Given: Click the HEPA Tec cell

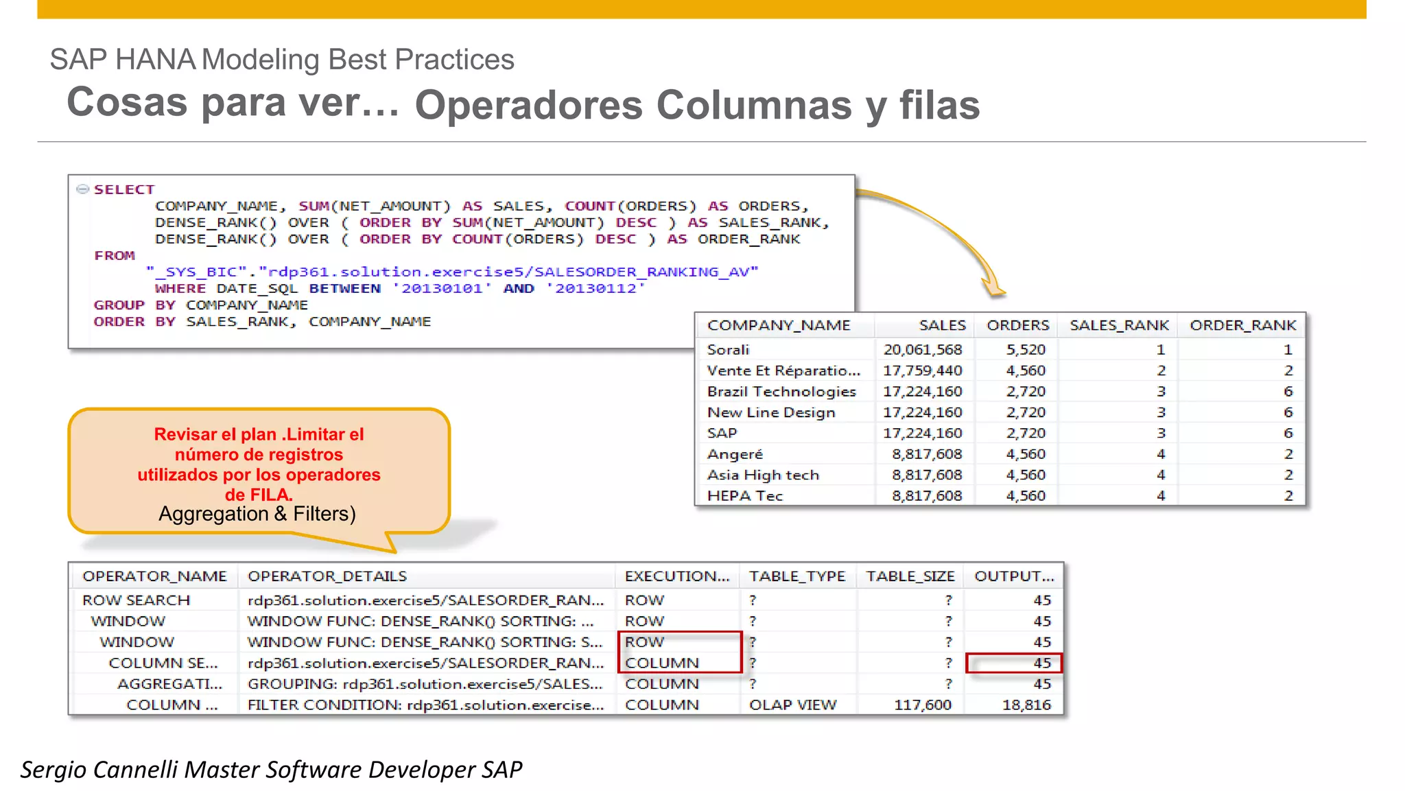Looking at the screenshot, I should coord(744,496).
